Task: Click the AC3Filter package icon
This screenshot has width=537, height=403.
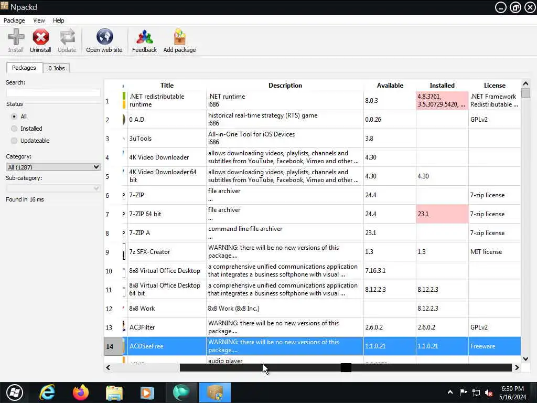Action: (x=124, y=327)
